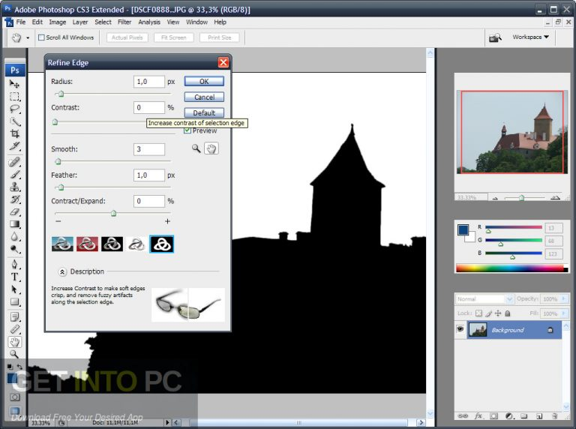Select the Zoom tool in toolbox
576x429 pixels.
pos(14,354)
